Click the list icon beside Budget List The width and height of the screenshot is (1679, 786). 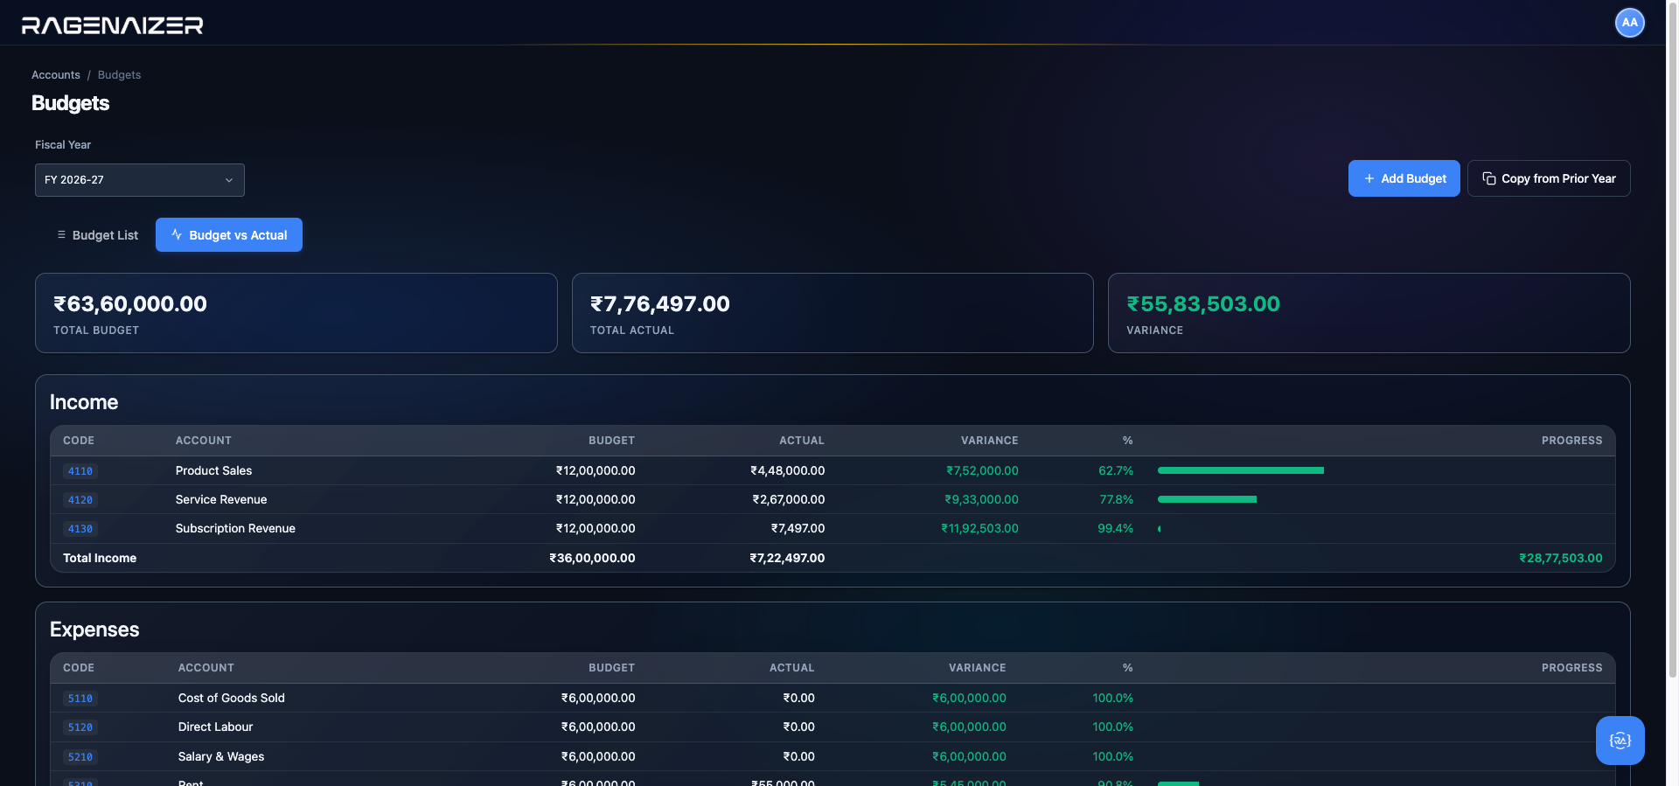click(x=61, y=234)
